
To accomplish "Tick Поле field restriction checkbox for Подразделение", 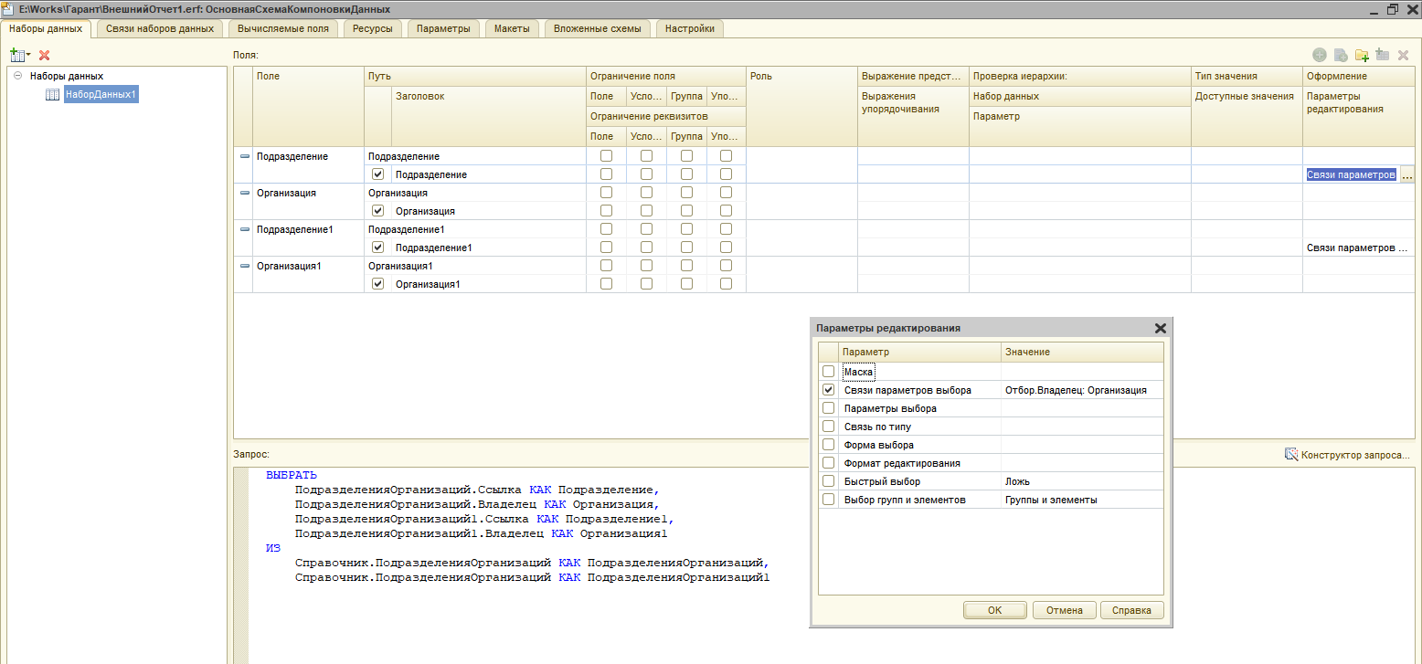I will click(x=606, y=156).
